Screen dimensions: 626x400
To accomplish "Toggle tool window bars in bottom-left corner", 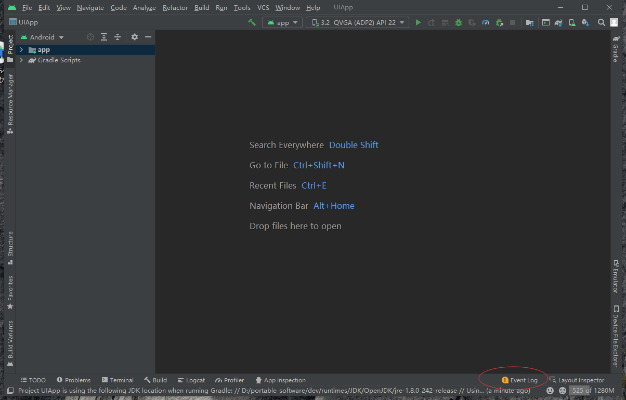I will (x=10, y=390).
